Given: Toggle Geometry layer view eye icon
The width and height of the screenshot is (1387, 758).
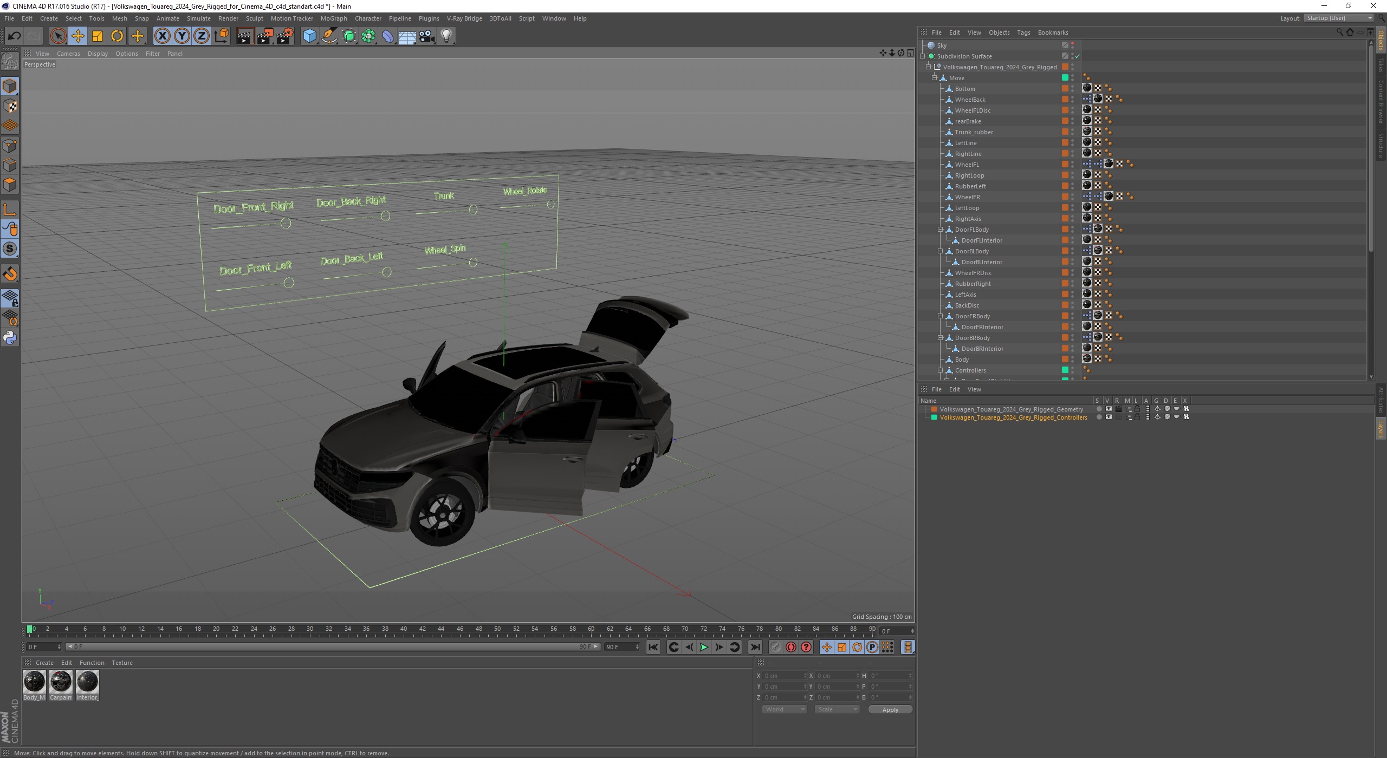Looking at the screenshot, I should (x=1109, y=409).
